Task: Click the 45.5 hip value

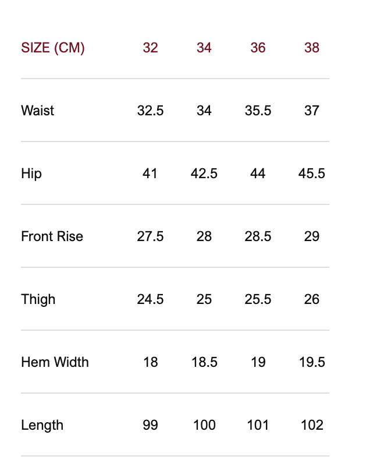Action: [x=312, y=174]
